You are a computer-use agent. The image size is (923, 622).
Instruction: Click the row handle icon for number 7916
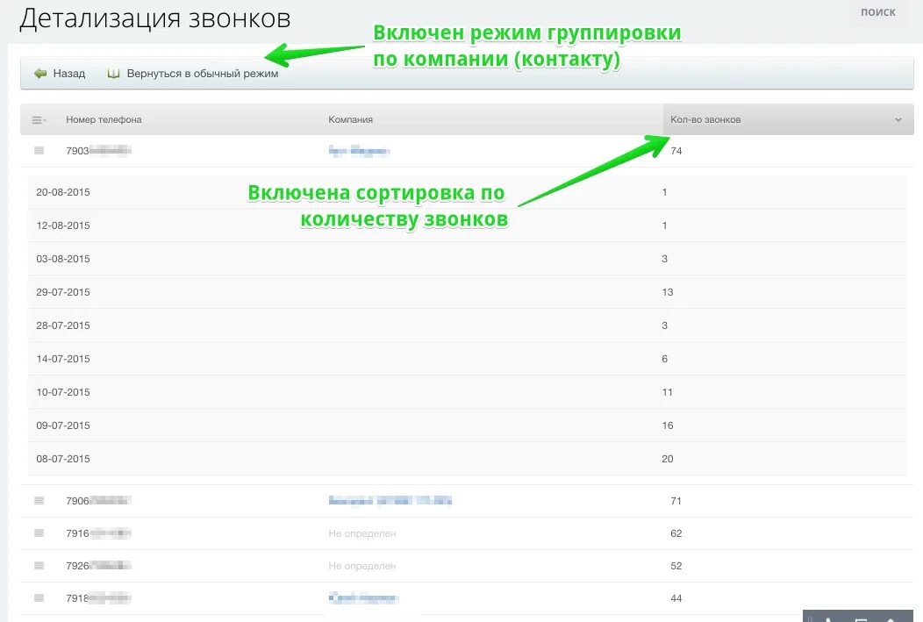pos(39,533)
